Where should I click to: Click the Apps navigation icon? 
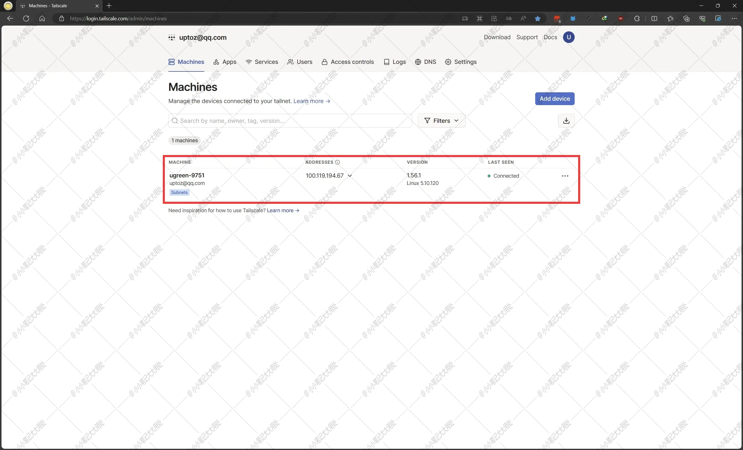(217, 62)
